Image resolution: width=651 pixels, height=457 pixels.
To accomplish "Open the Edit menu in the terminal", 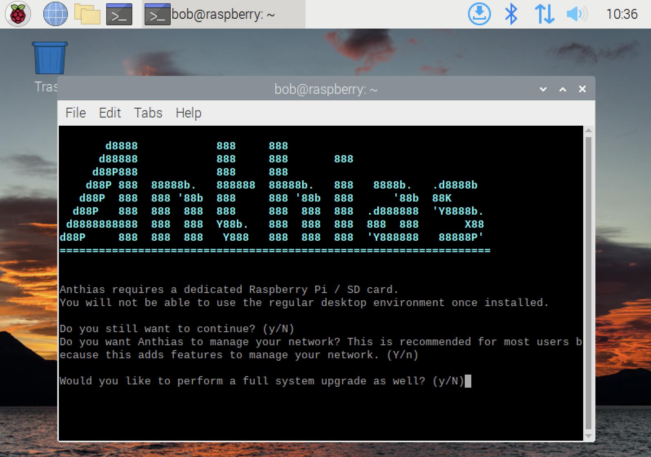I will coord(110,113).
